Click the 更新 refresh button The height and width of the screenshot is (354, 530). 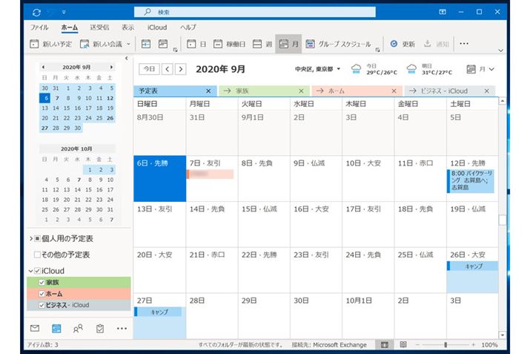pos(403,44)
